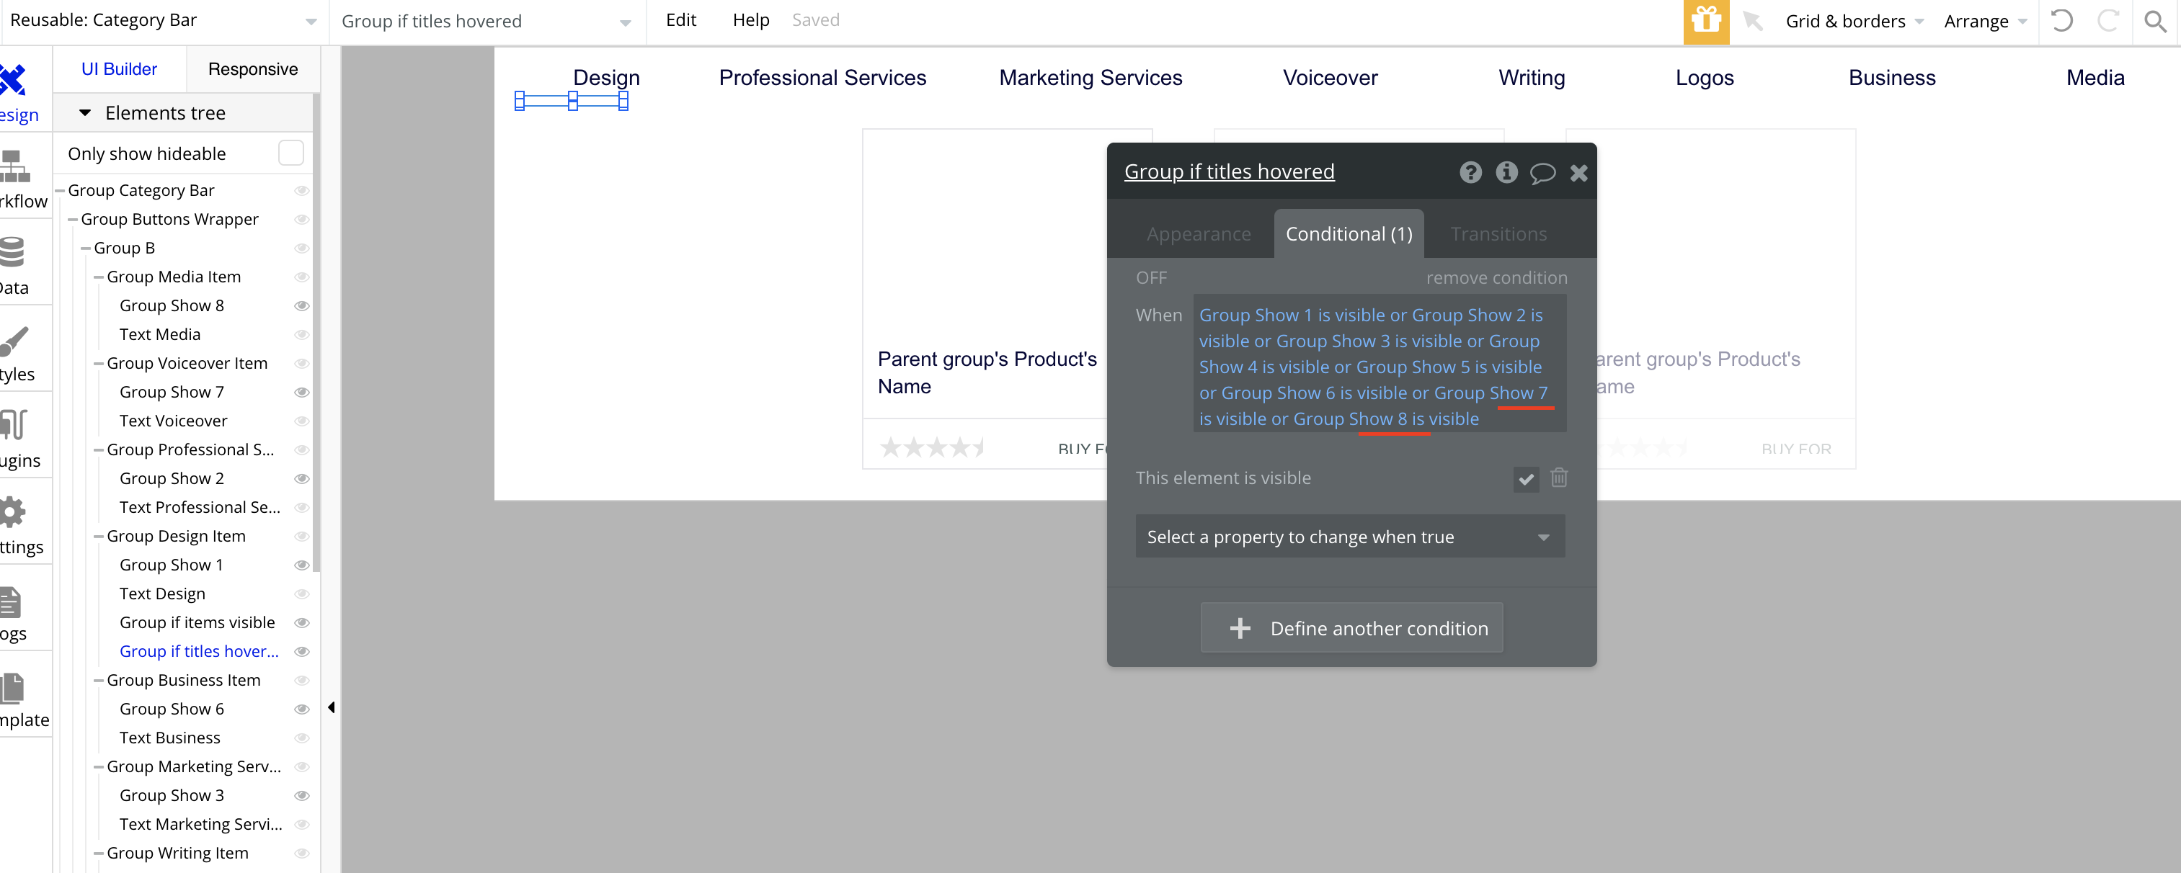This screenshot has width=2181, height=873.
Task: Open the Group if titles hovered element dropdown
Action: click(x=487, y=21)
